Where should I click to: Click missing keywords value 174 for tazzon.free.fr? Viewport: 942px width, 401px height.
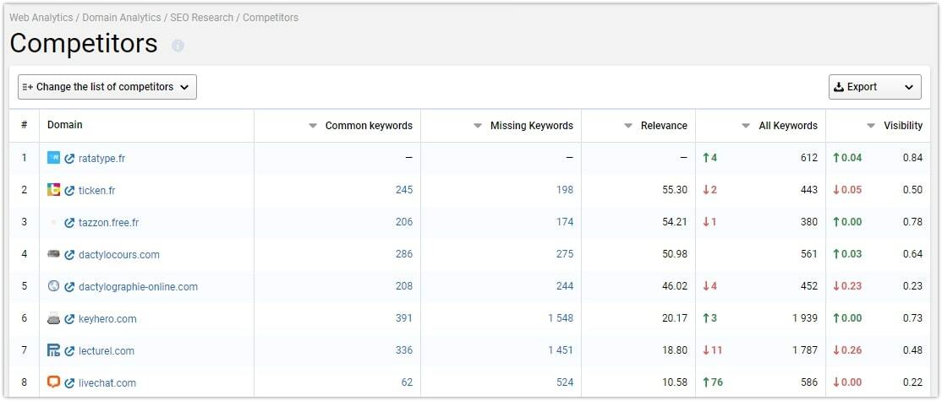pyautogui.click(x=565, y=222)
